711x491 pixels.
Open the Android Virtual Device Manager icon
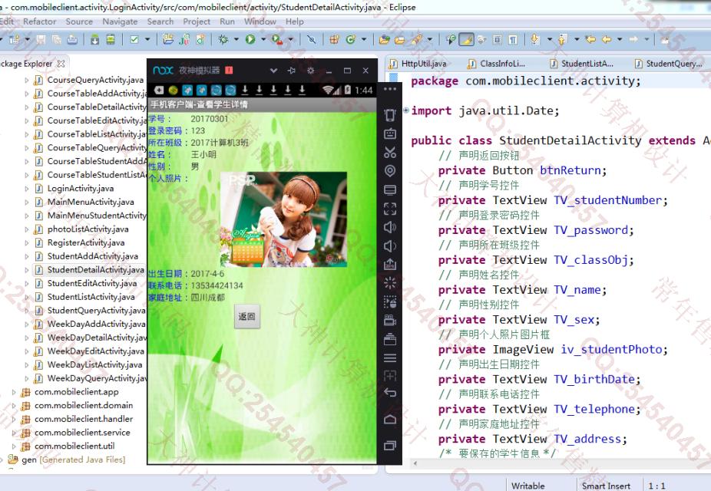(x=111, y=40)
